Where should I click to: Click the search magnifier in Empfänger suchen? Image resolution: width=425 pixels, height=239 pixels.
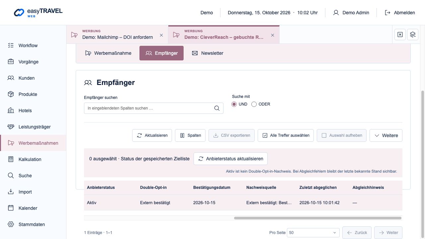point(217,108)
